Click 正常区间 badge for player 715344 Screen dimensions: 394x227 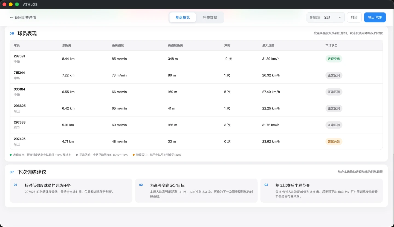coord(334,75)
